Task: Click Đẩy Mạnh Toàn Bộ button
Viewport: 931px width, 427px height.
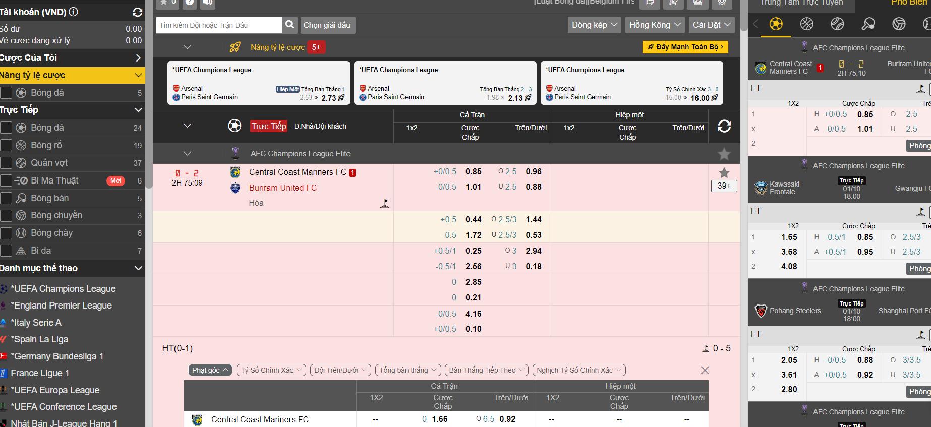Action: coord(685,47)
